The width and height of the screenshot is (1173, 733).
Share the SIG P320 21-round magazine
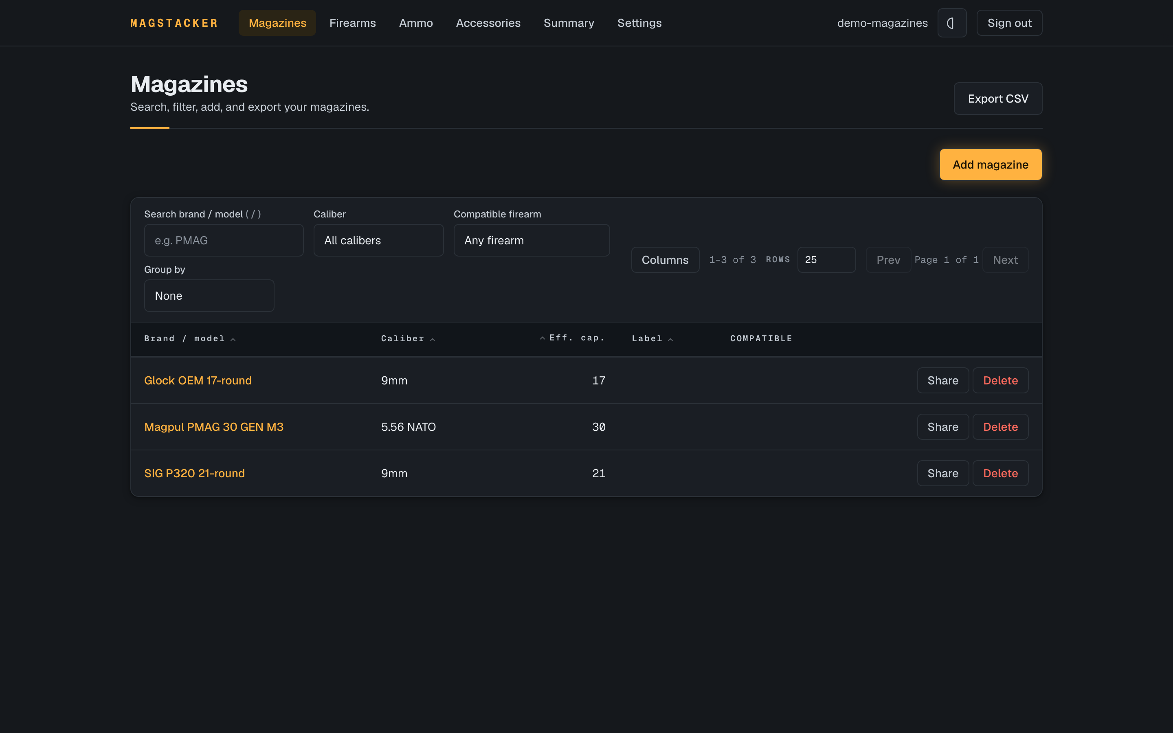(x=943, y=473)
